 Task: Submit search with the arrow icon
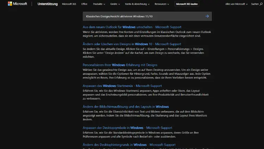207,16
